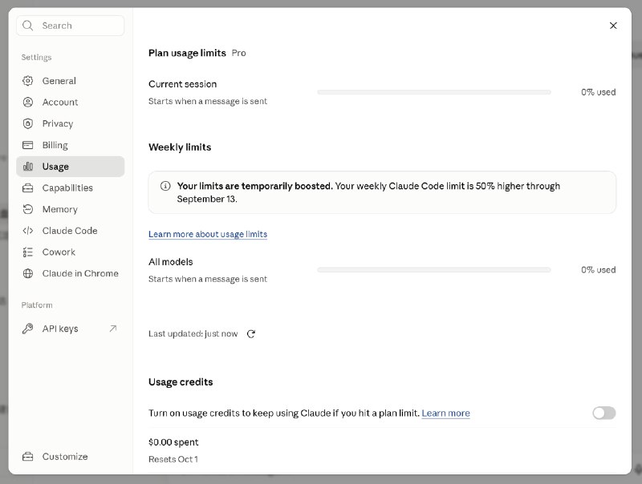Close the settings dialog

pos(613,26)
